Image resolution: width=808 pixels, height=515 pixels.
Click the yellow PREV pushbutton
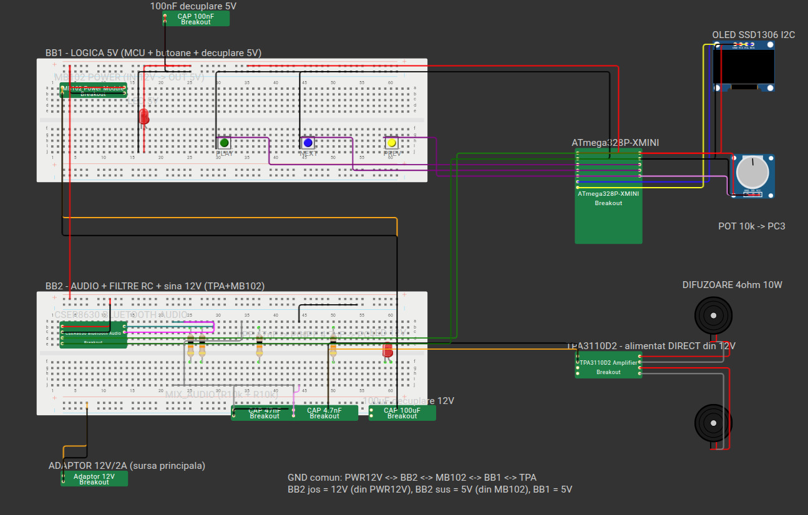click(x=391, y=143)
